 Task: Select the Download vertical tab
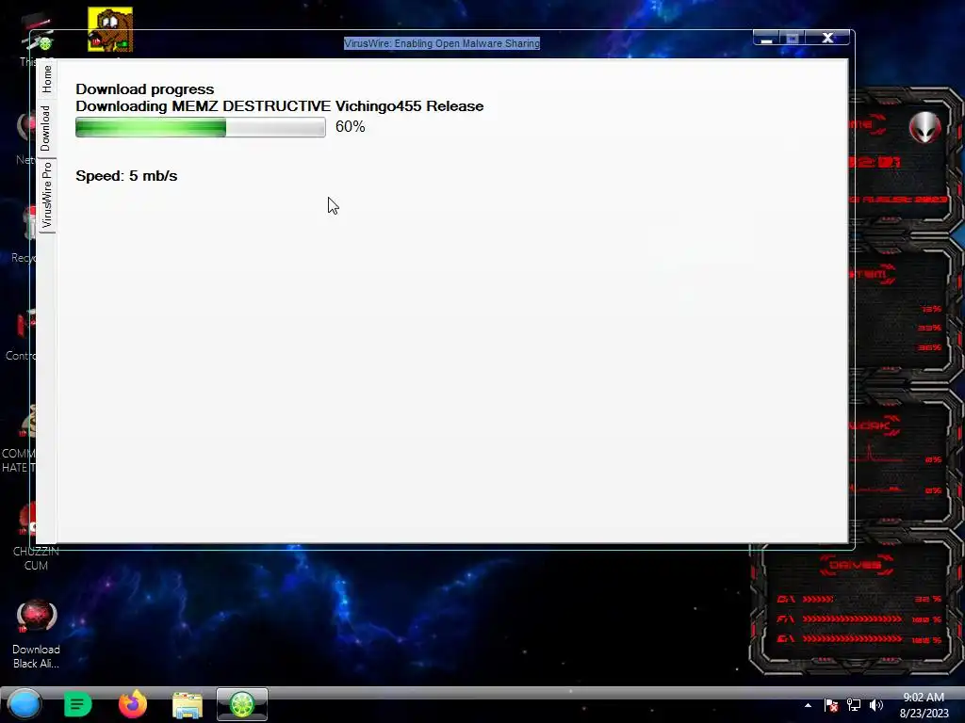45,128
